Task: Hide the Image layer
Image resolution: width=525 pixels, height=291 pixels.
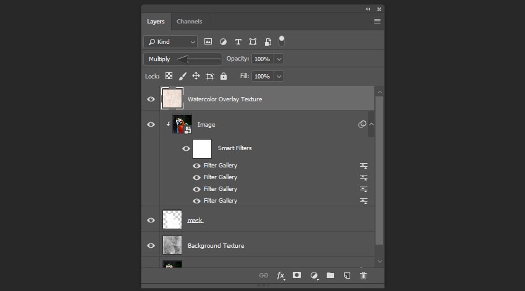Action: (x=151, y=124)
